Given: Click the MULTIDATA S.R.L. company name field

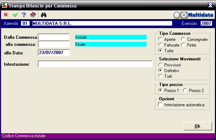Looking at the screenshot, I should point(102,23).
